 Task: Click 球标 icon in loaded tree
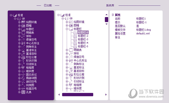23,36
